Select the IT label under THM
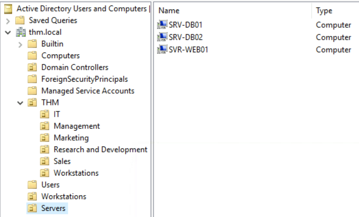Viewport: 359px width, 217px height. coord(57,114)
